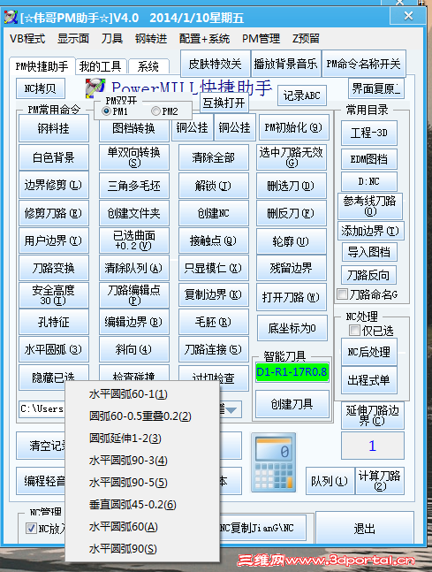
Task: Click the green D1-R1-17R0.8 tool field
Action: pyautogui.click(x=292, y=372)
